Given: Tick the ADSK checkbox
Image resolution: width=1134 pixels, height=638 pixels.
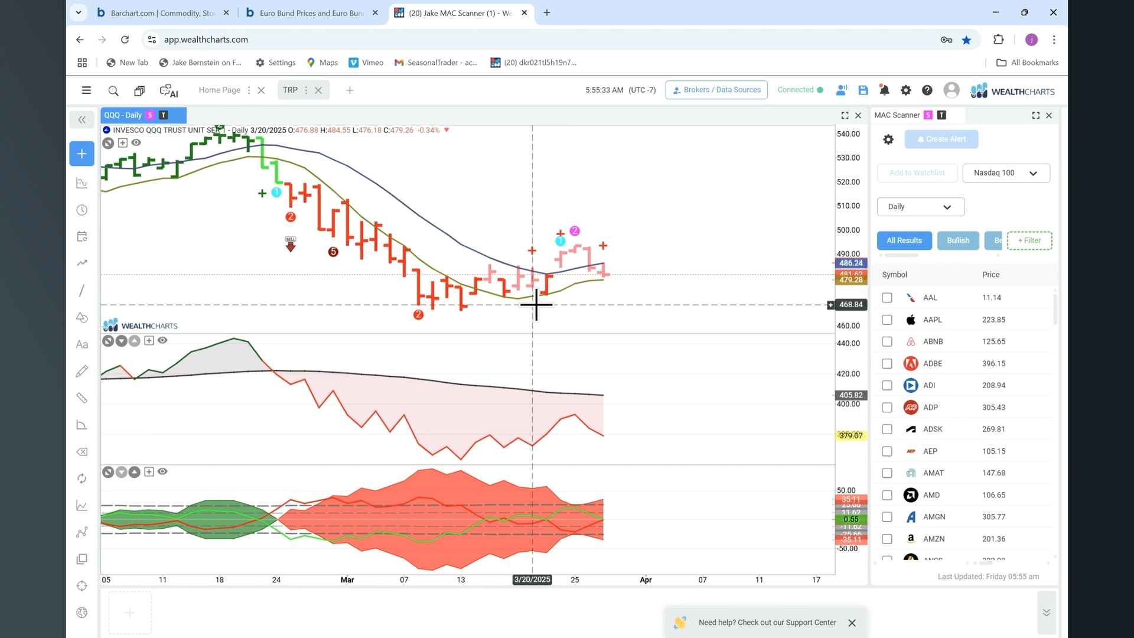Looking at the screenshot, I should tap(887, 429).
